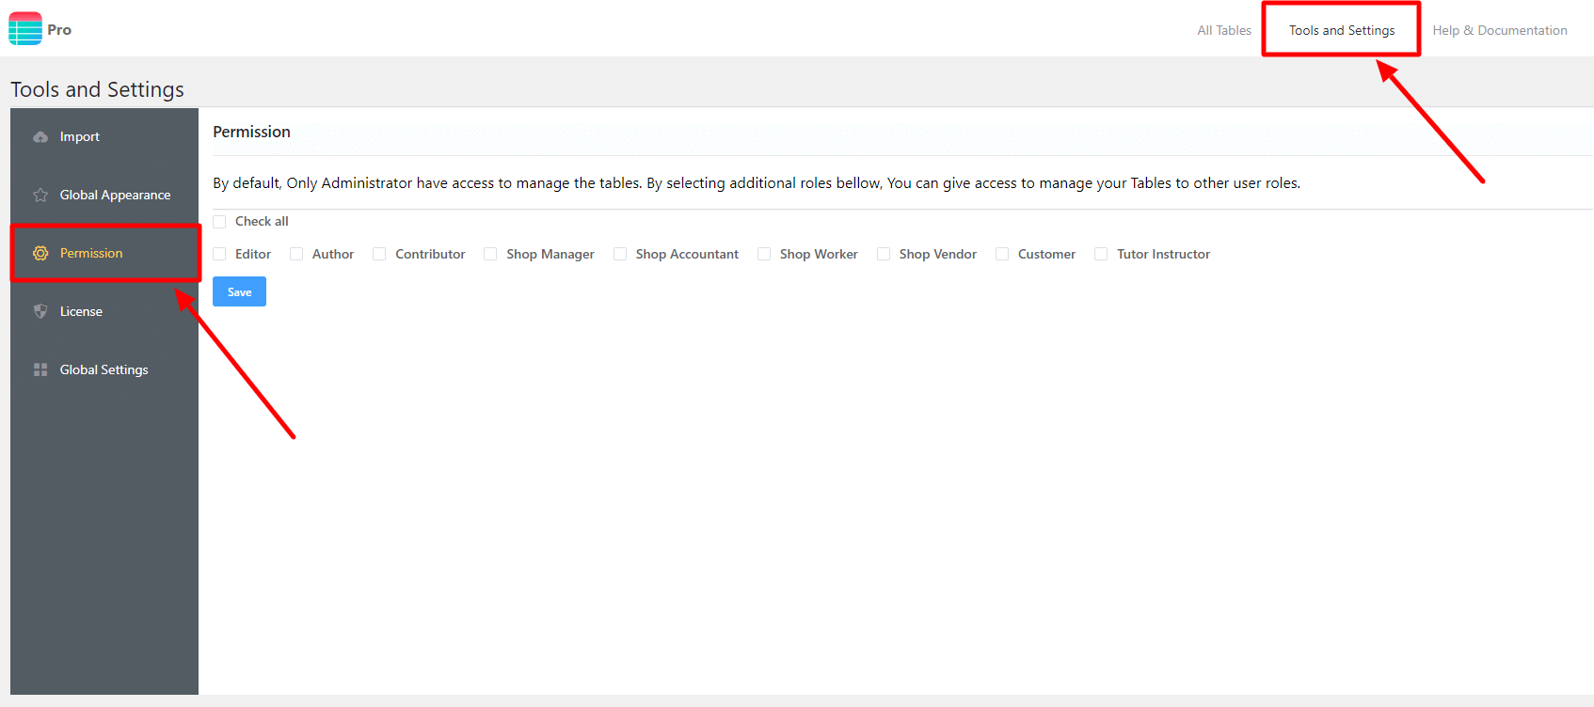Click the table logo icon beside Pro
Screen dimensions: 1594x707
click(x=25, y=28)
